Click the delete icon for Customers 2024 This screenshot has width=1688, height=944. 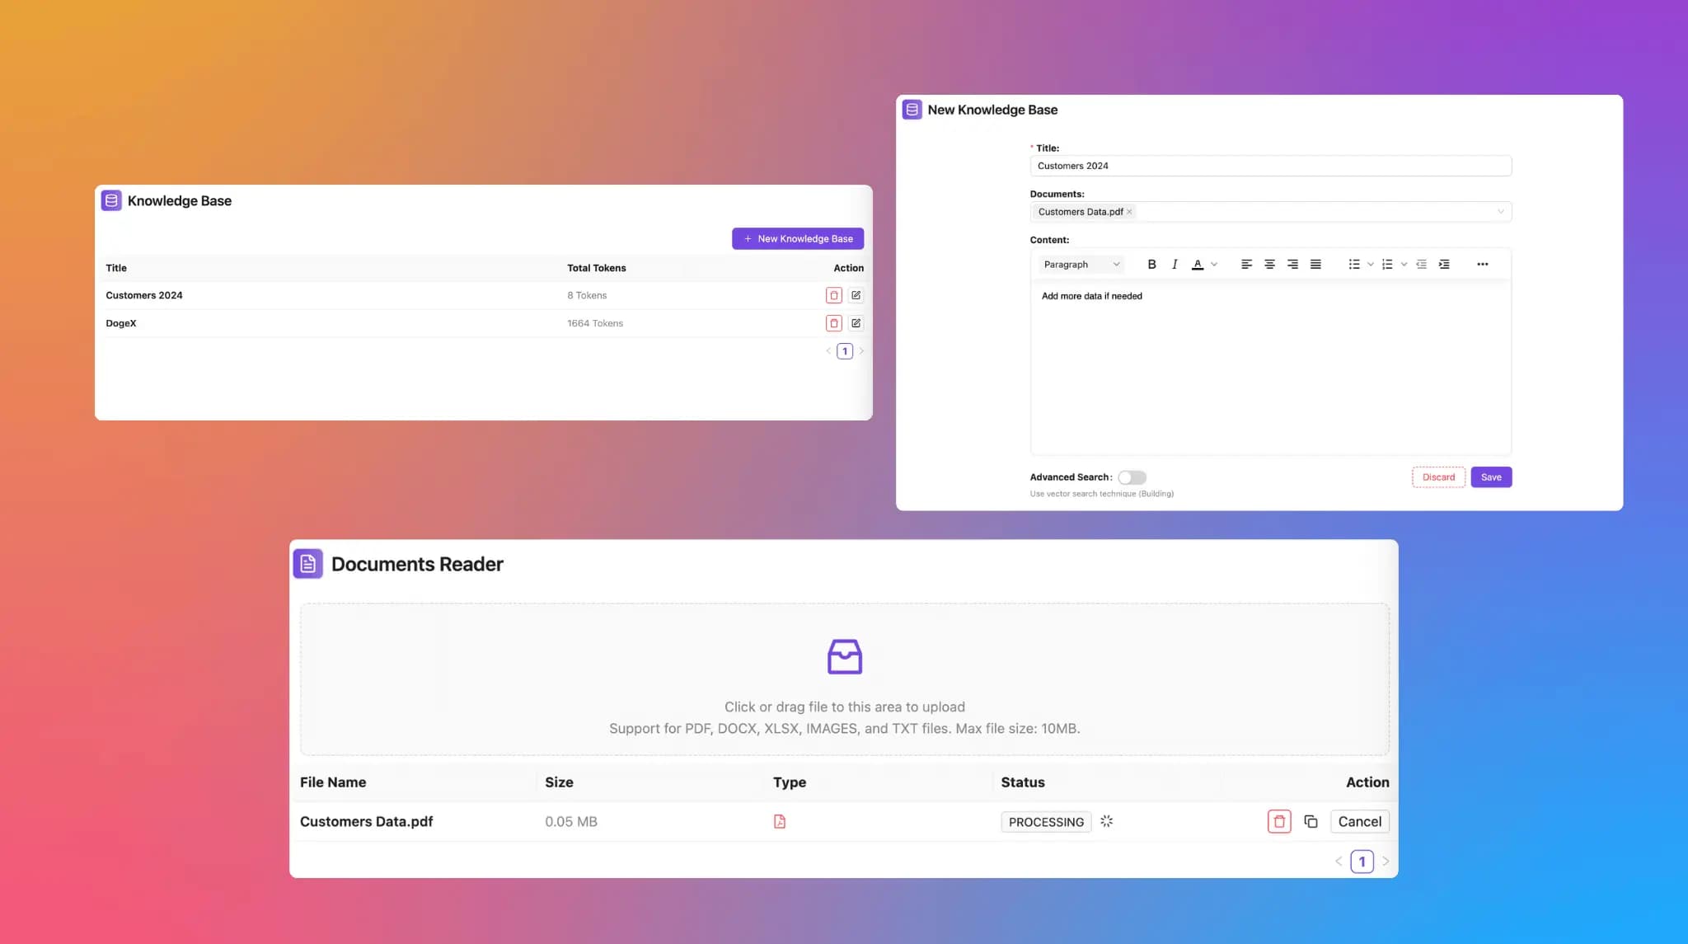(x=832, y=294)
